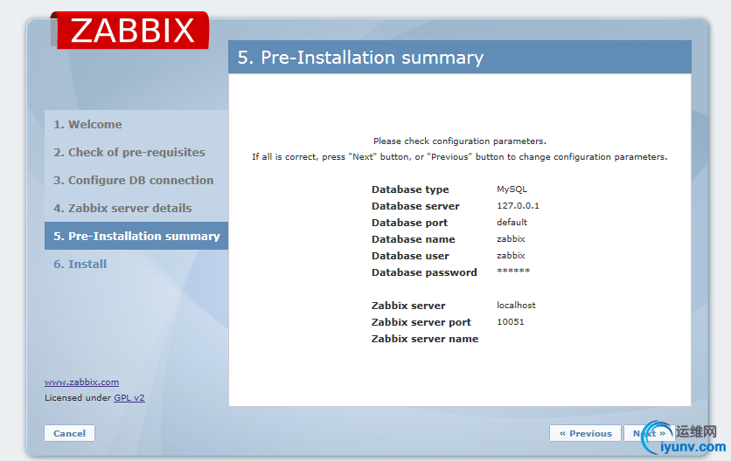731x461 pixels.
Task: Open the GPL v2 license link
Action: click(129, 397)
